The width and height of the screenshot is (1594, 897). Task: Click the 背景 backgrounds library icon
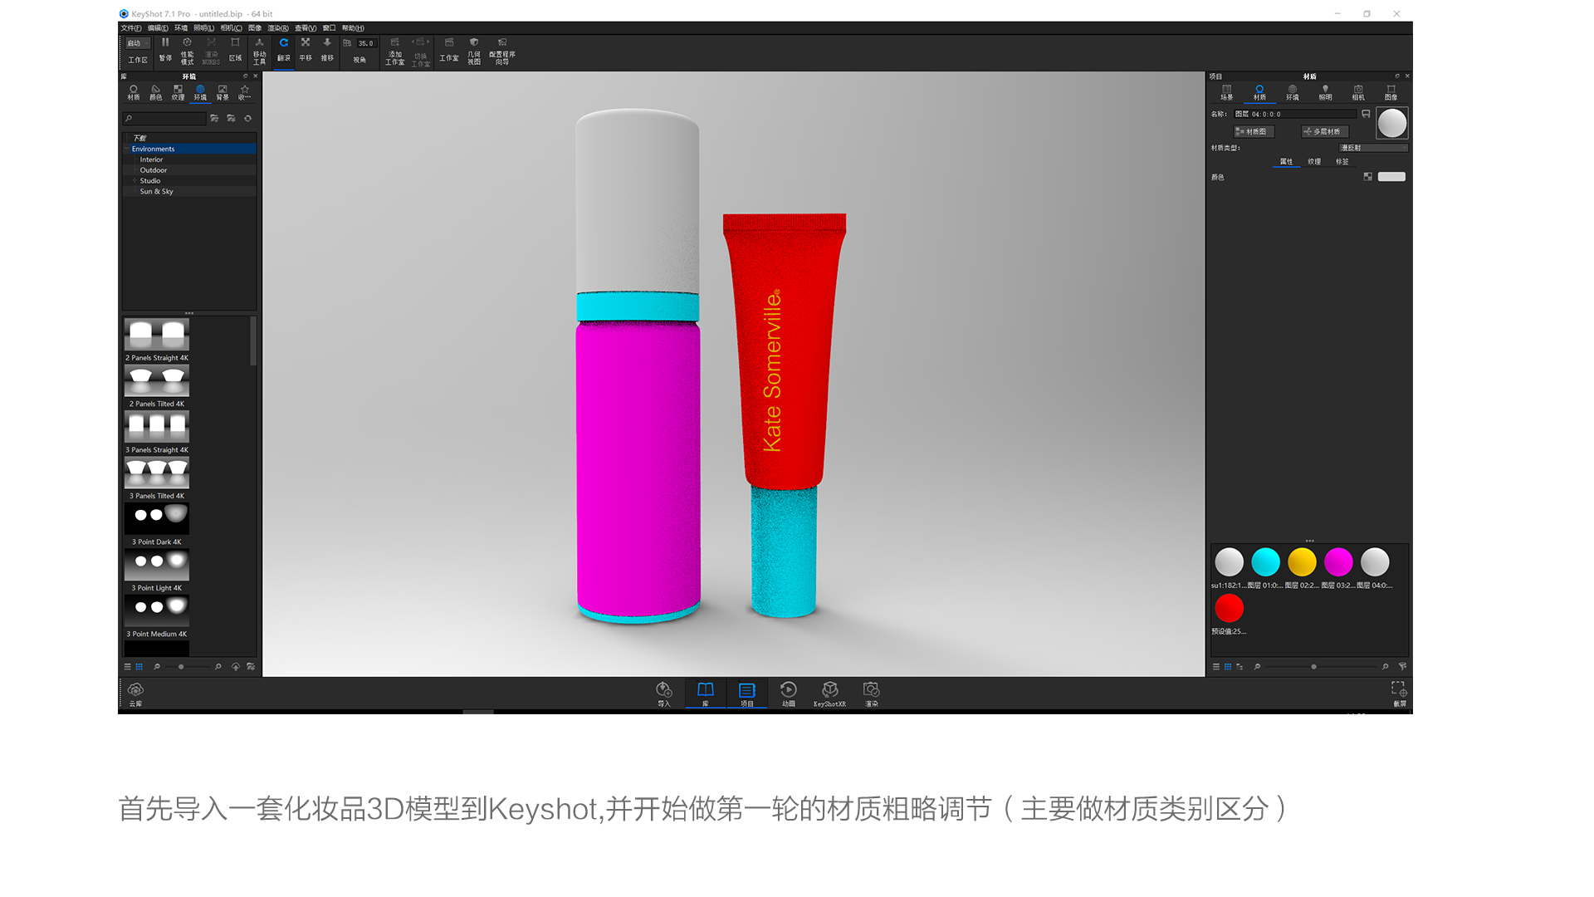point(222,94)
